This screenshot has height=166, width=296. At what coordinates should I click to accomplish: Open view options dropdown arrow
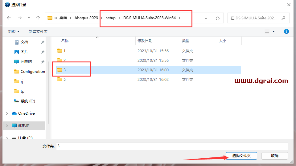[273, 31]
